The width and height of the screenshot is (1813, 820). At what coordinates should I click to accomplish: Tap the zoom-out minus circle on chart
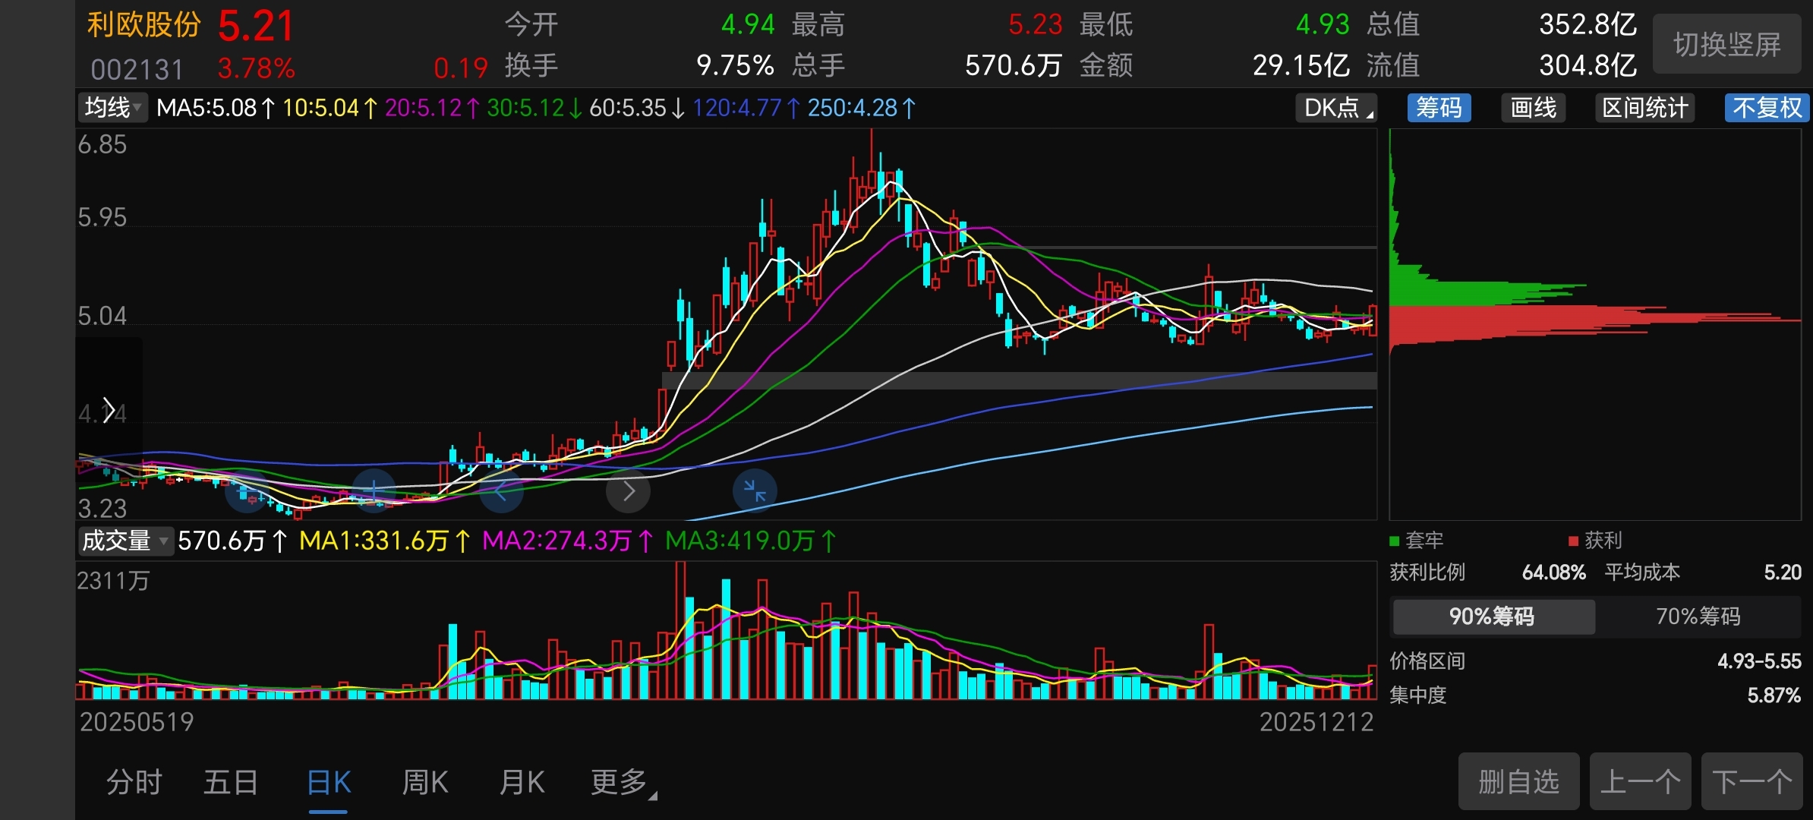point(248,492)
